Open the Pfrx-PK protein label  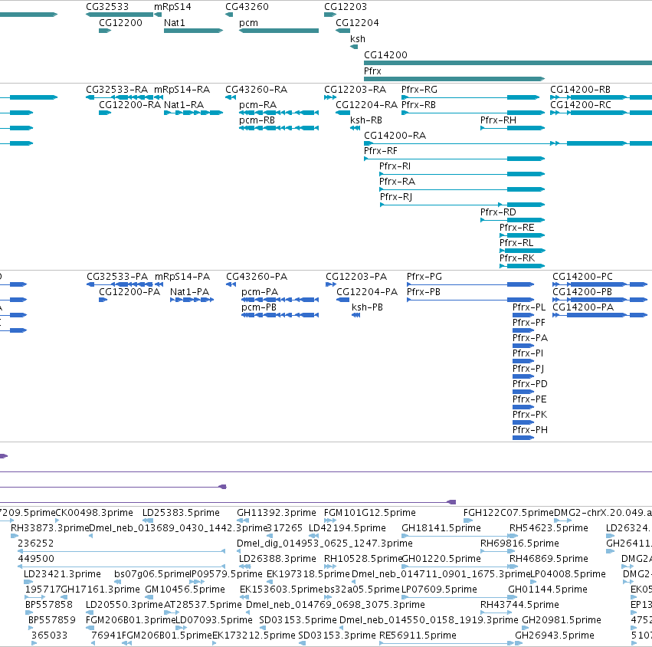click(529, 415)
